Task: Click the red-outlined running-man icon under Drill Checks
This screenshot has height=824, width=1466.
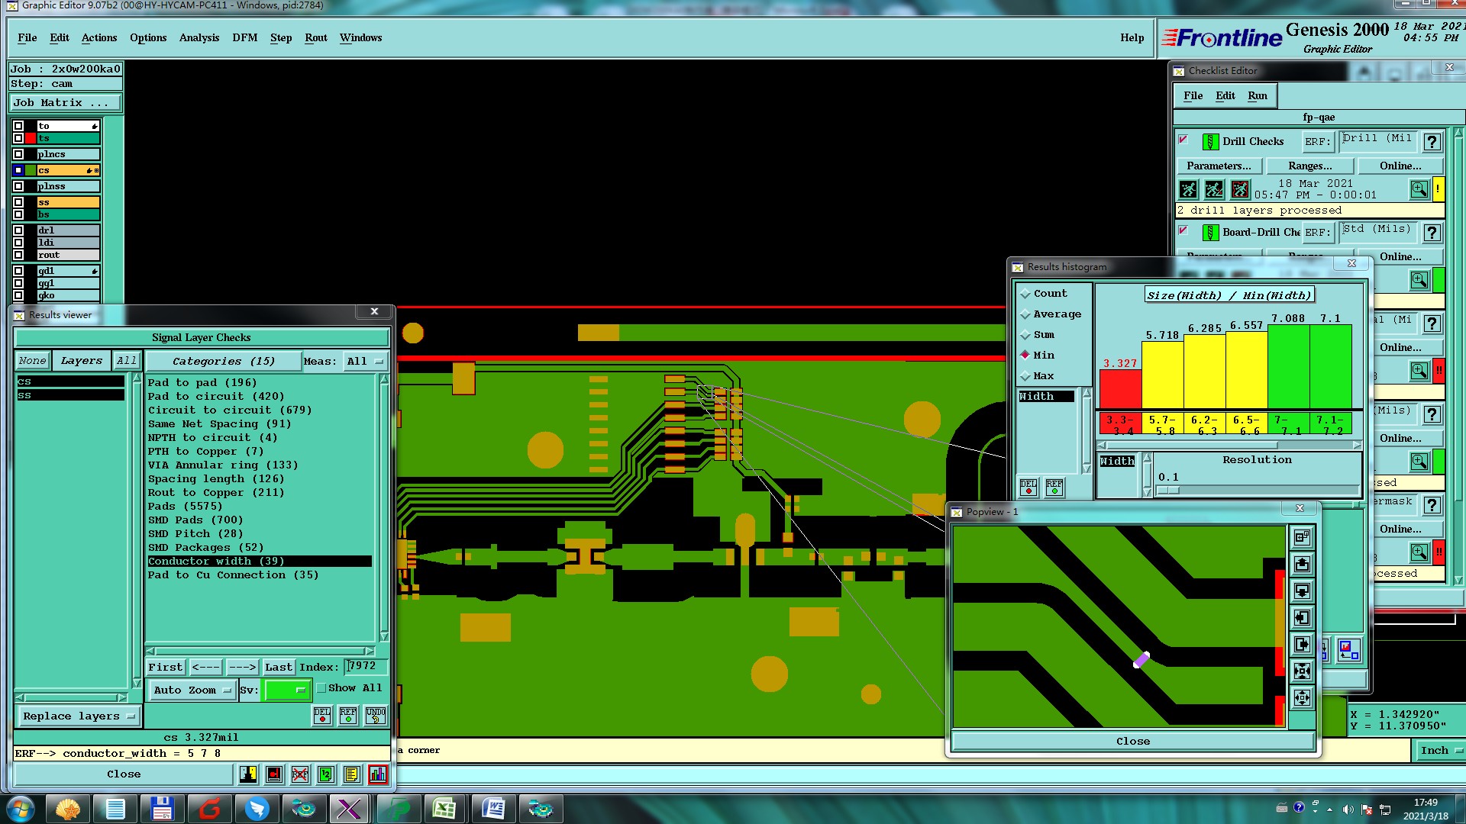Action: (1241, 189)
